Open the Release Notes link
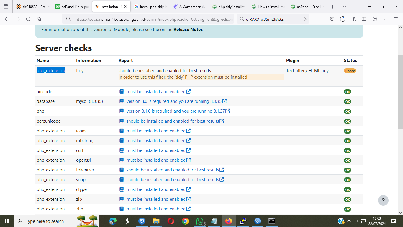 (188, 30)
